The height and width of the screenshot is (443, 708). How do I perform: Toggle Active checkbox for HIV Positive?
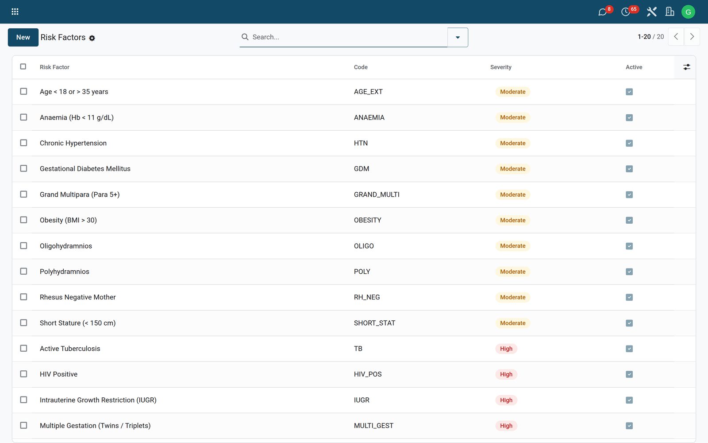[629, 374]
